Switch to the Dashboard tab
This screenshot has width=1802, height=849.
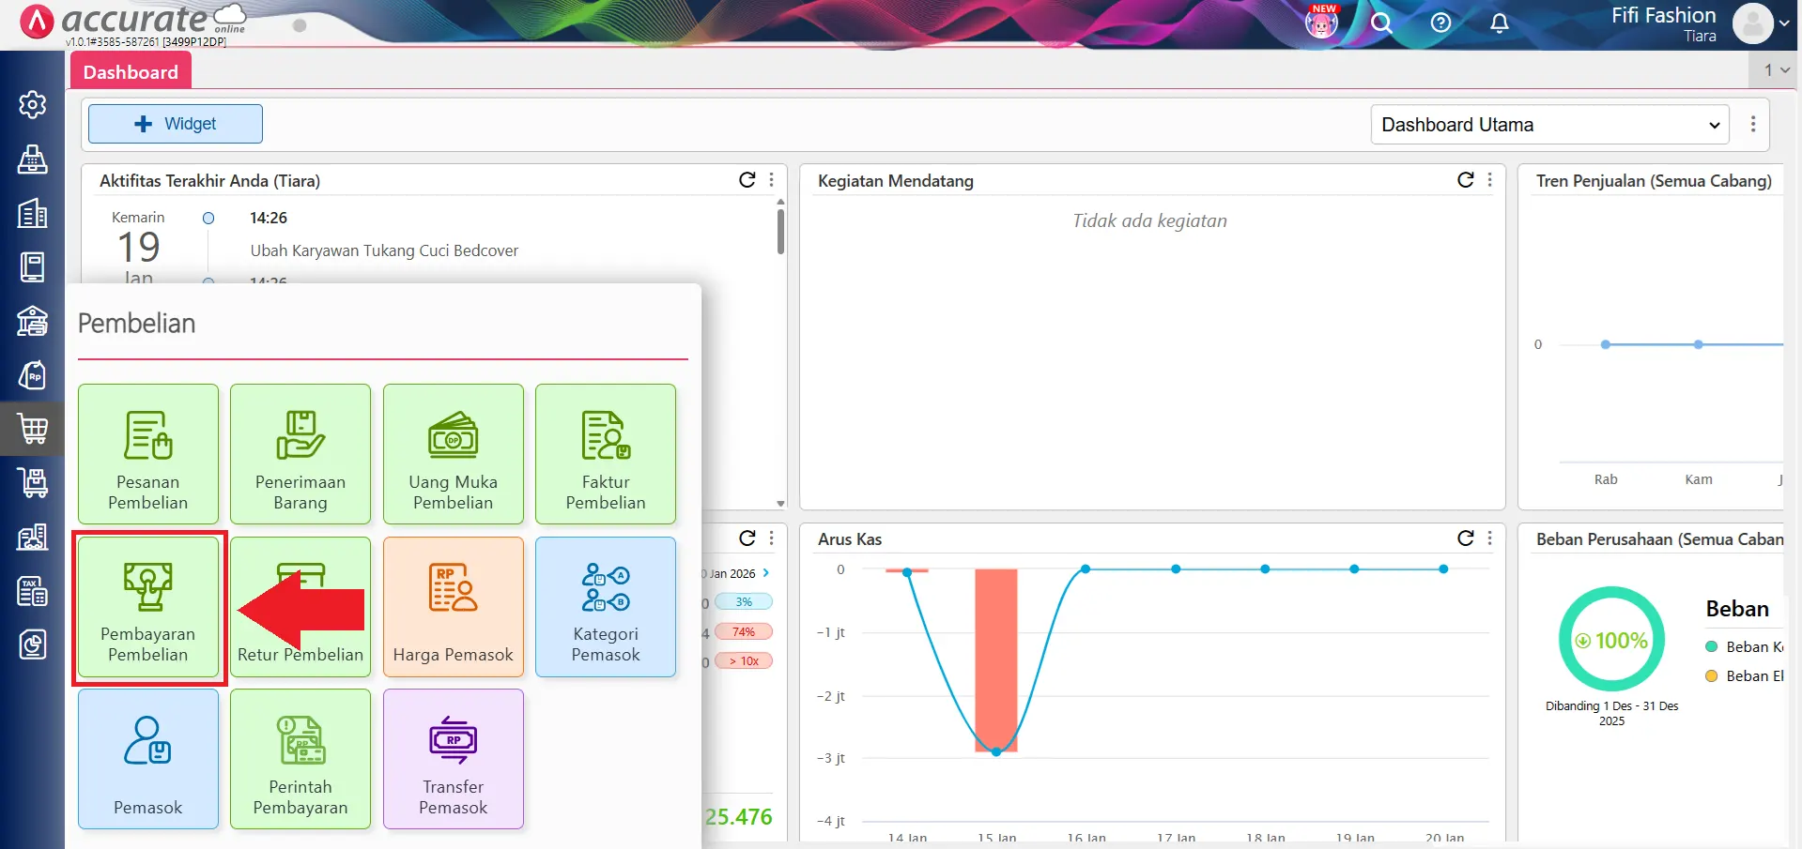tap(131, 72)
